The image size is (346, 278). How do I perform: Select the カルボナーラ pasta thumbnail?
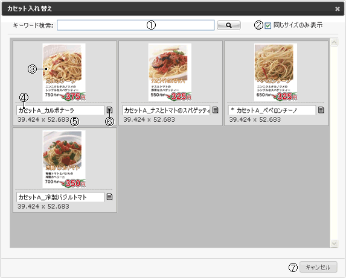64,72
